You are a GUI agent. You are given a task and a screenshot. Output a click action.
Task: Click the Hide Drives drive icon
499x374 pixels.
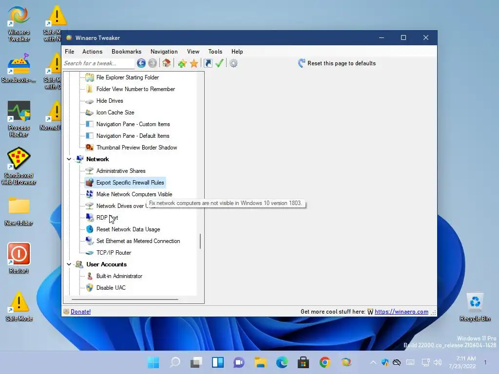pyautogui.click(x=90, y=101)
